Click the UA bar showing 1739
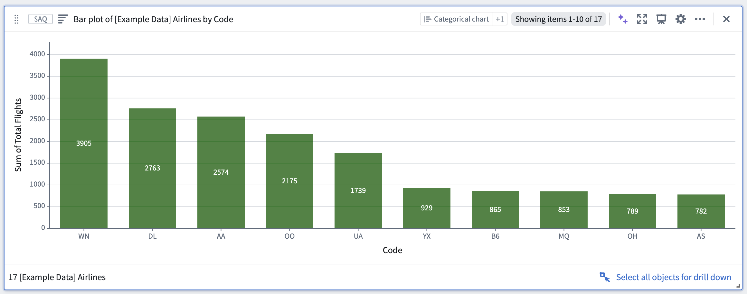Viewport: 747px width, 294px height. 358,191
